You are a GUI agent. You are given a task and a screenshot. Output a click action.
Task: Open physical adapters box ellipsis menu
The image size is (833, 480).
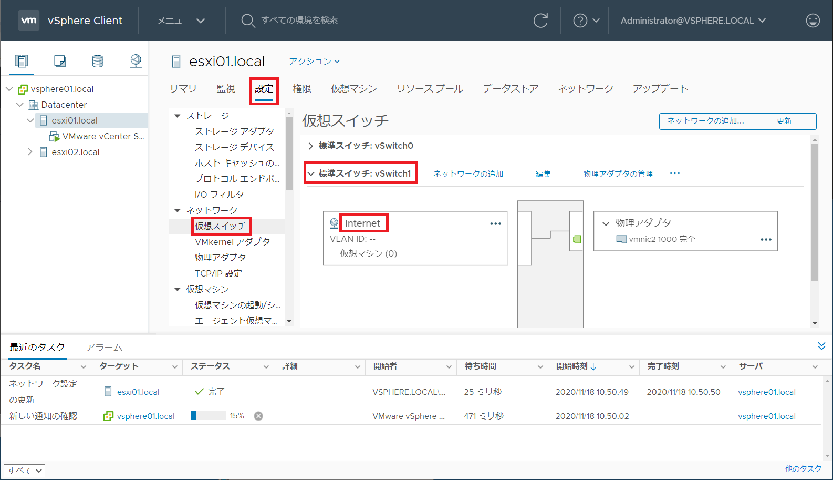[766, 239]
